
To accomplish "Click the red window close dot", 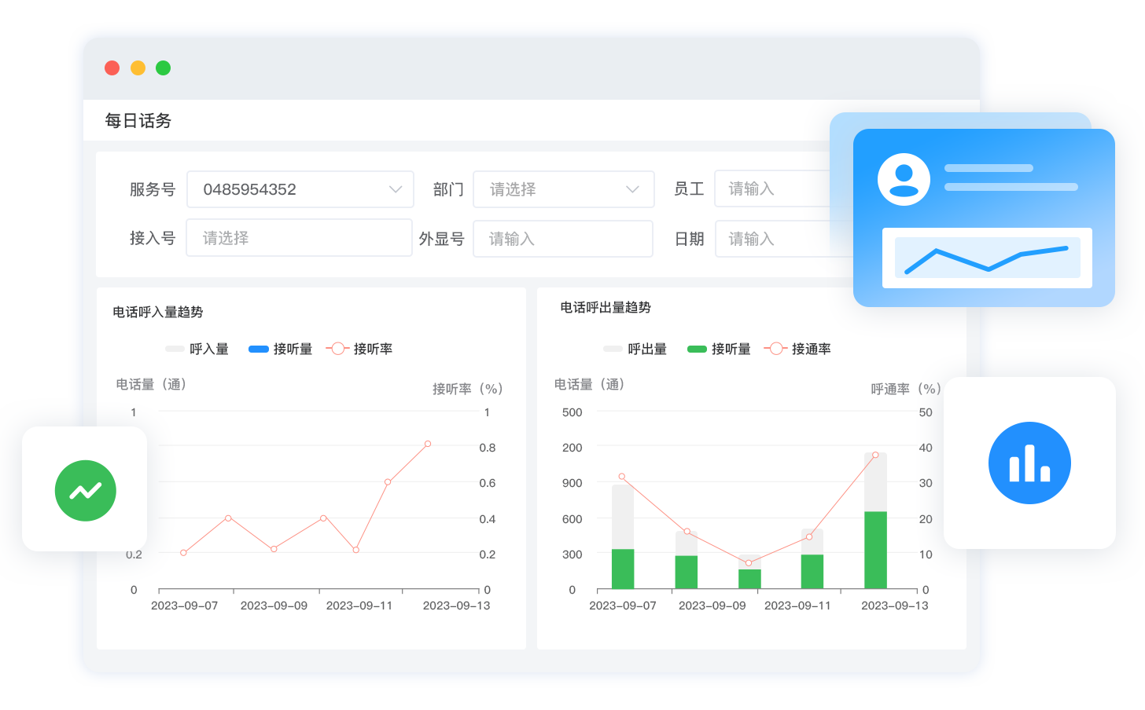I will [x=112, y=68].
